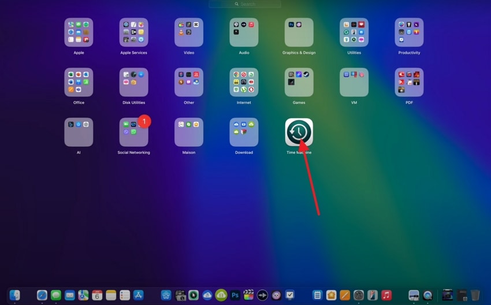The width and height of the screenshot is (491, 305).
Task: Open the blue flower app in Dock
Action: pyautogui.click(x=166, y=295)
